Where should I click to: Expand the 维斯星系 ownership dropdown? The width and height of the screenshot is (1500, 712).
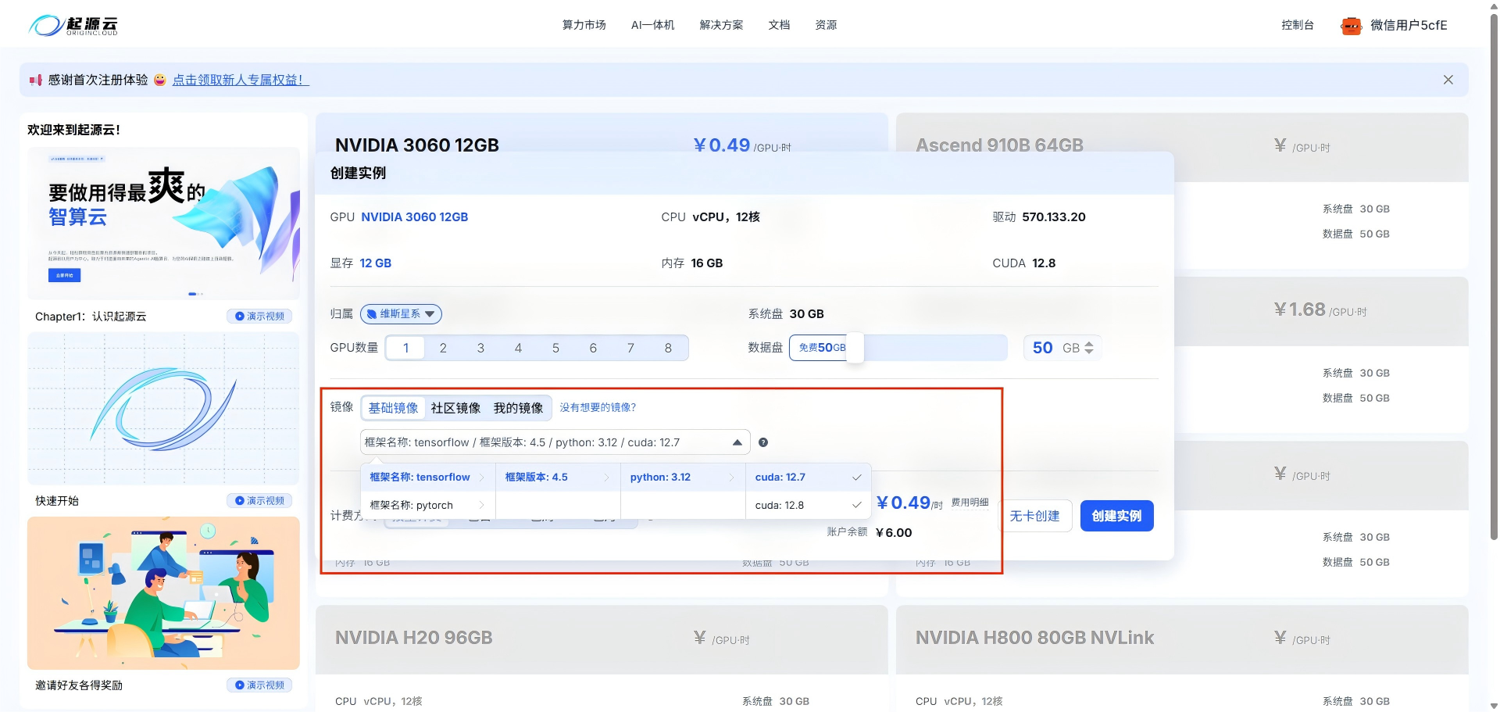430,314
